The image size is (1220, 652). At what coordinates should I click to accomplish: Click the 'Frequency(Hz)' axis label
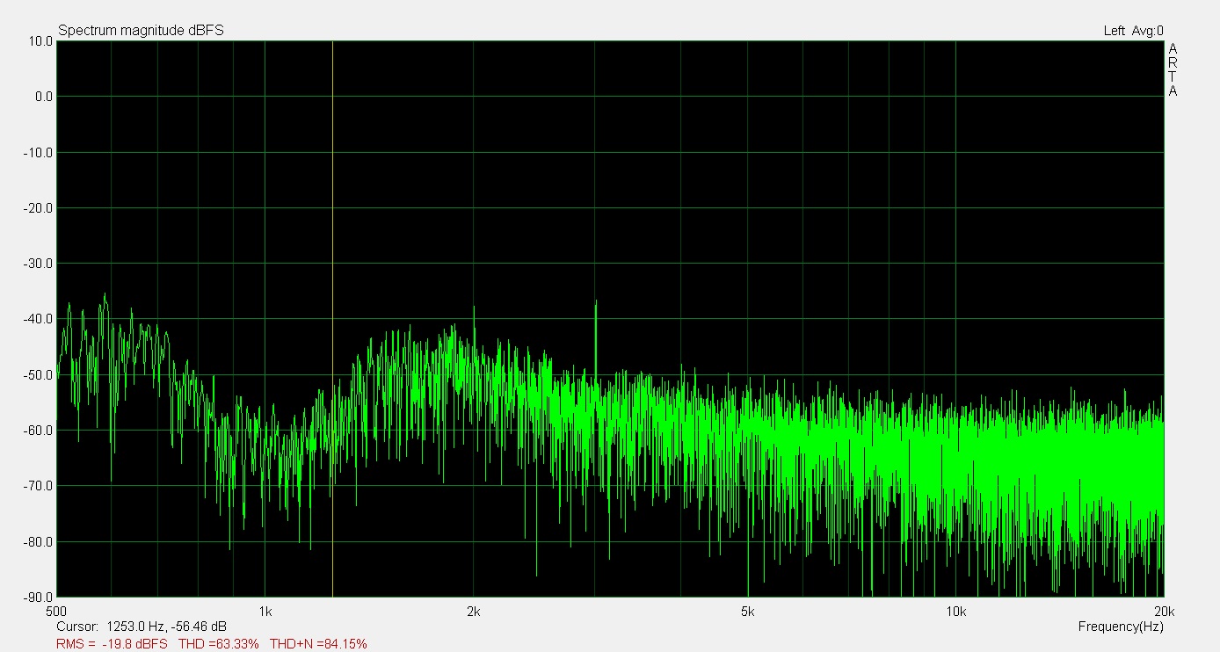click(x=1121, y=627)
